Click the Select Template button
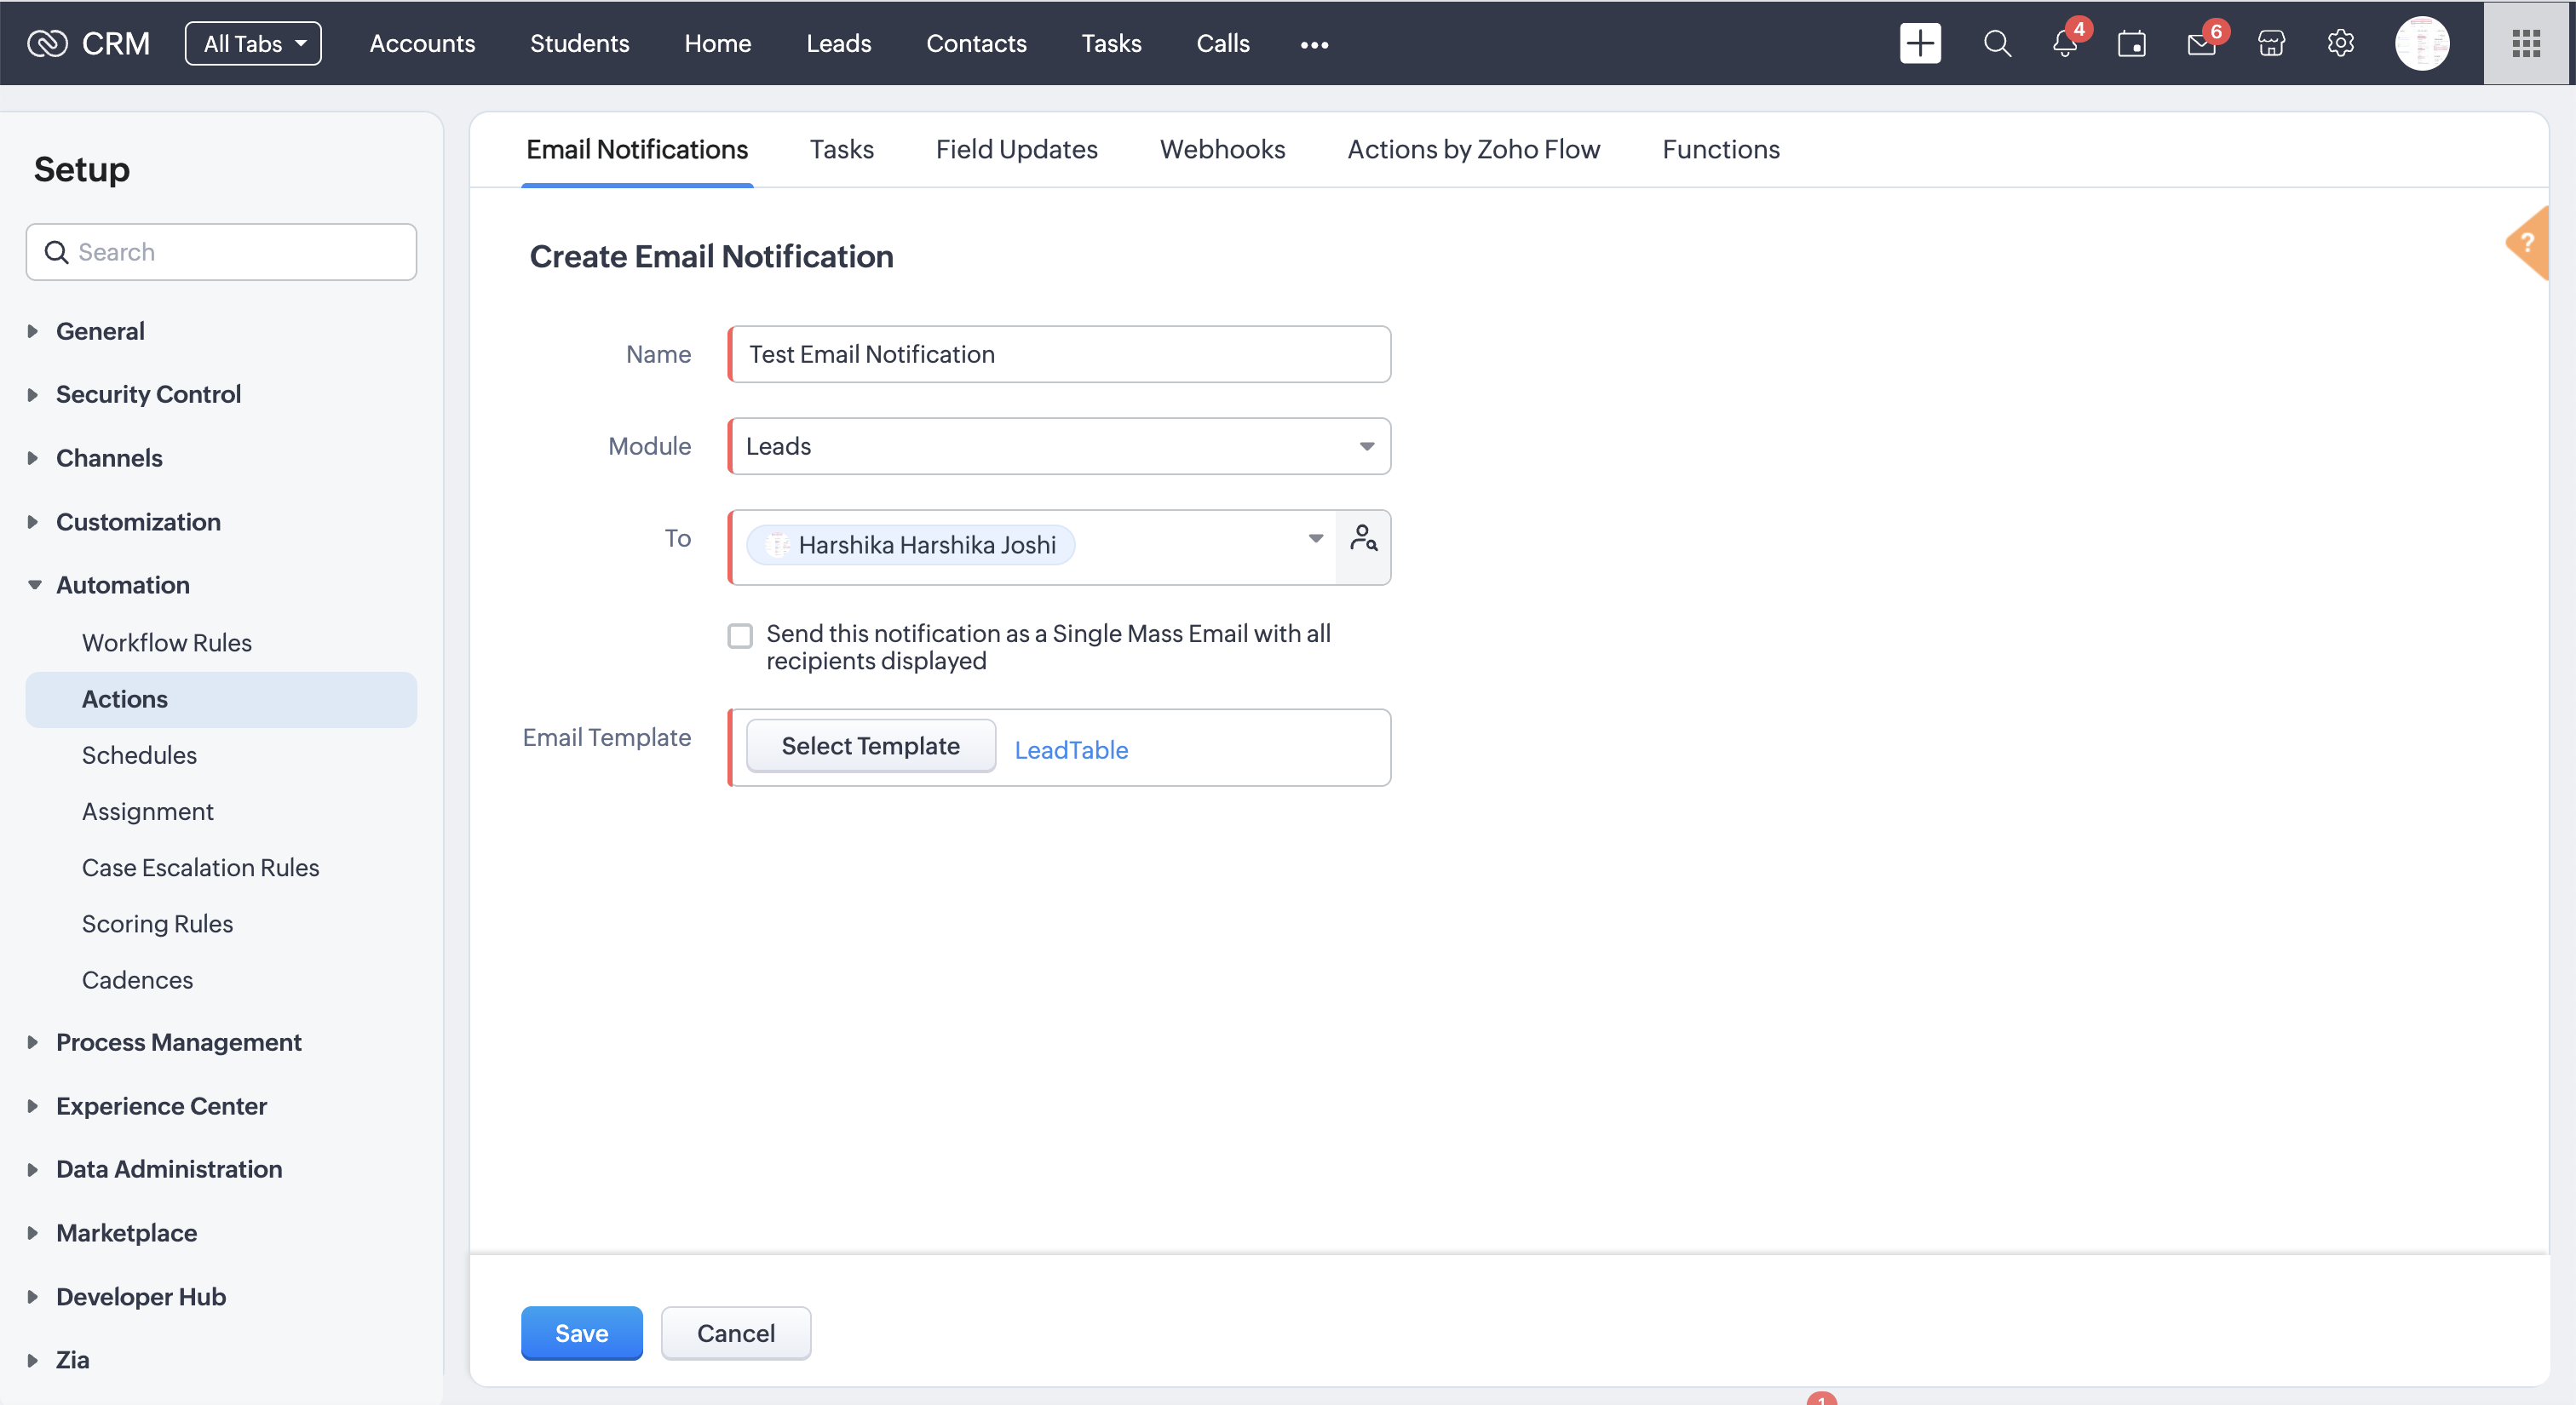Viewport: 2576px width, 1405px height. (870, 745)
